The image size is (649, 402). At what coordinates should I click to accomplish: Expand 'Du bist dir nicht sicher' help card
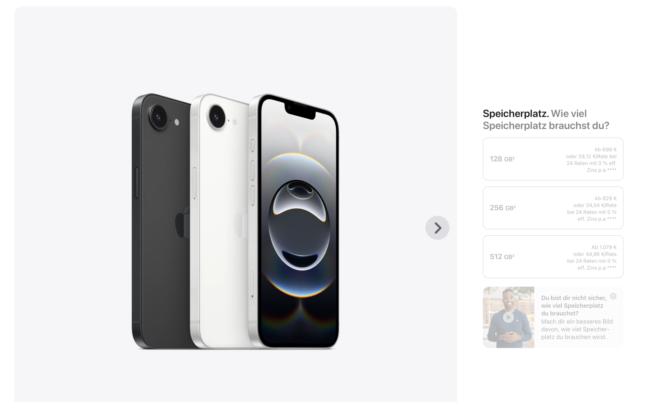(x=553, y=317)
